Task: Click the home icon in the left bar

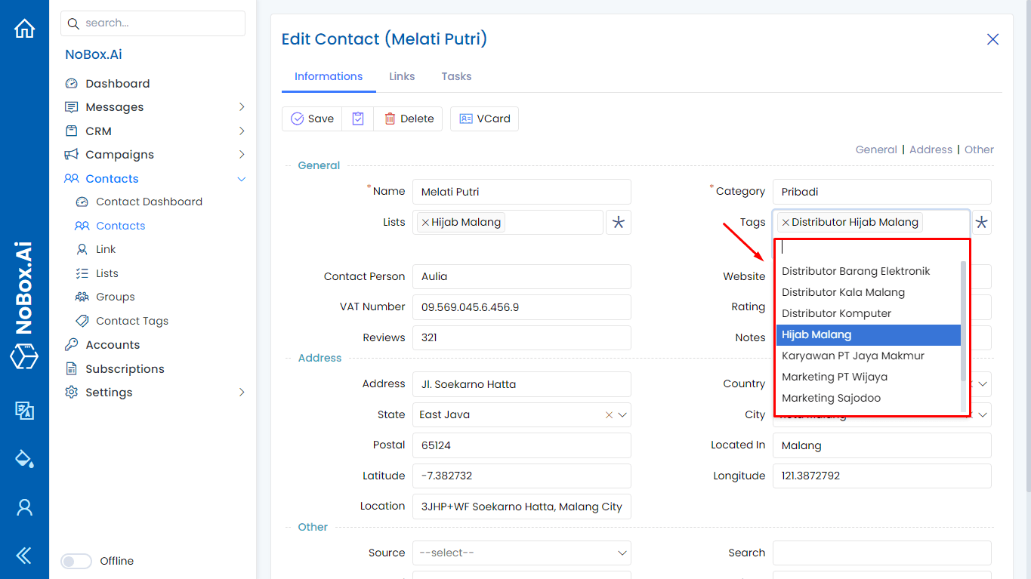Action: [25, 29]
